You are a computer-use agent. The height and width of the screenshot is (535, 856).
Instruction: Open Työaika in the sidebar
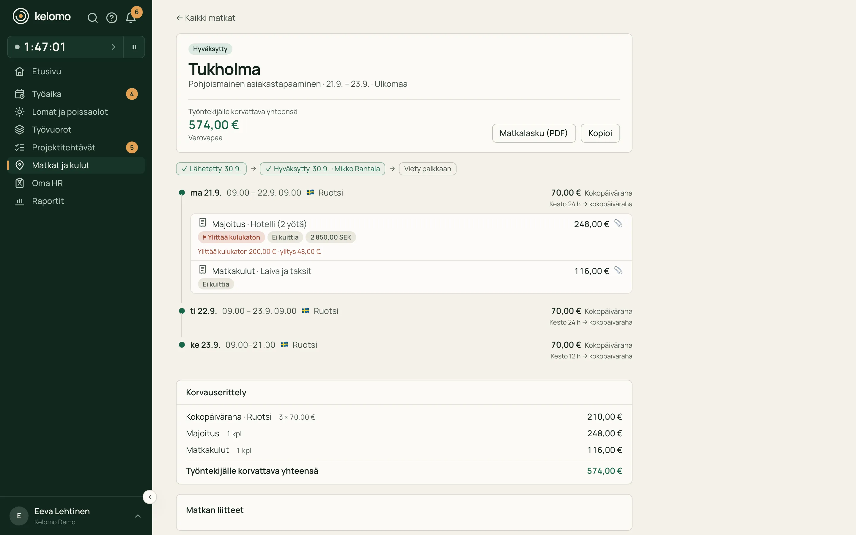point(76,94)
